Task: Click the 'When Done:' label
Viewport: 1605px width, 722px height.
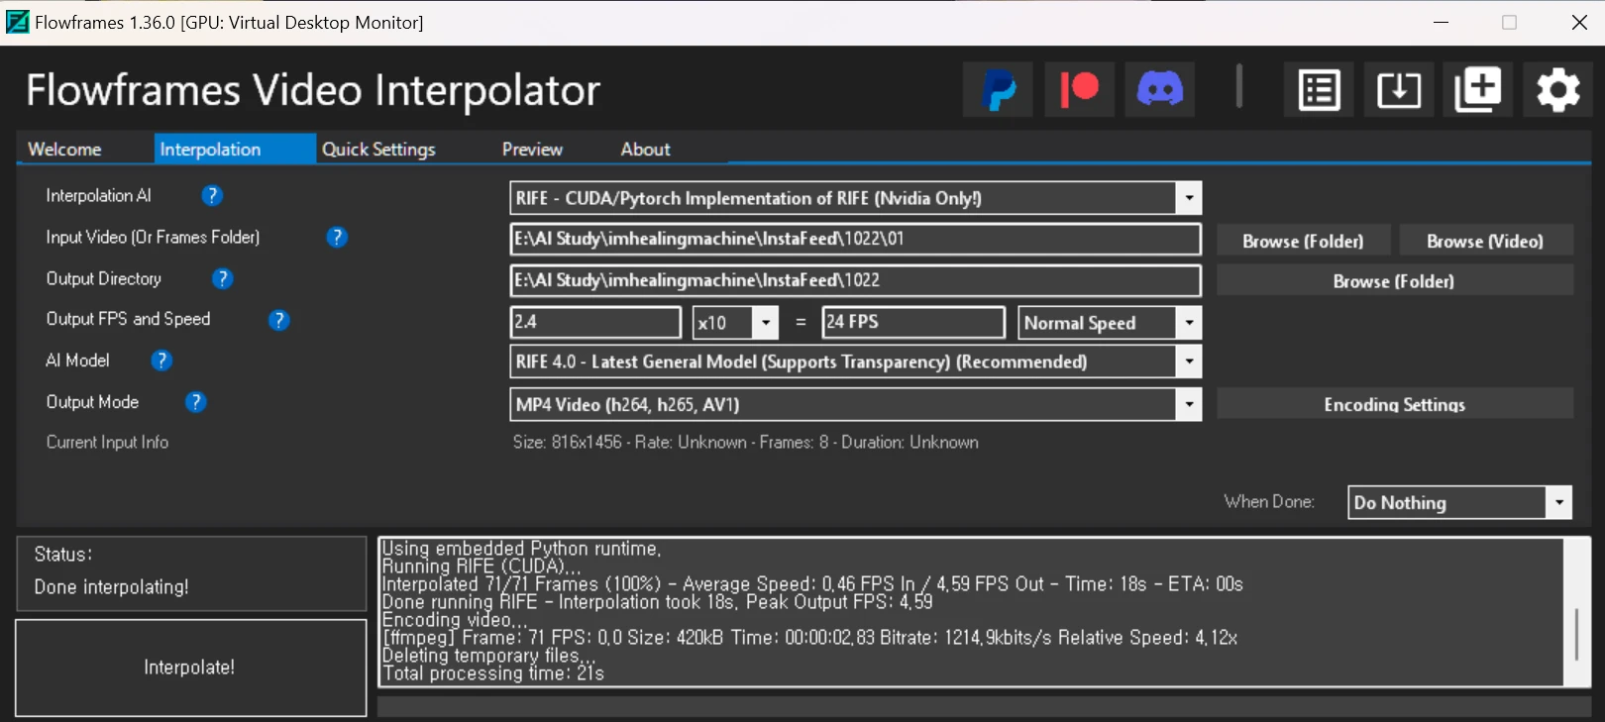Action: [x=1269, y=502]
